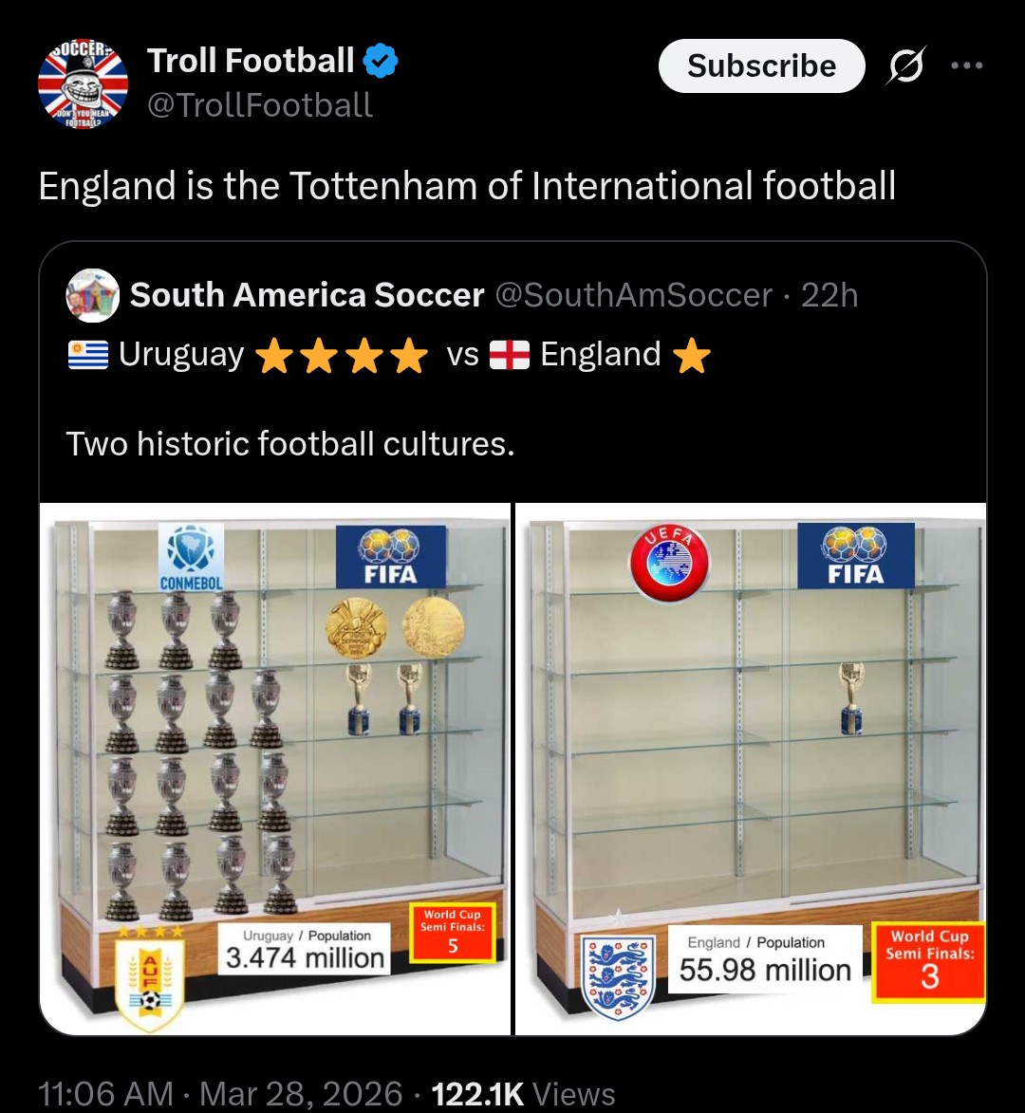Image resolution: width=1025 pixels, height=1113 pixels.
Task: Open Troll Football profile avatar
Action: [x=83, y=84]
